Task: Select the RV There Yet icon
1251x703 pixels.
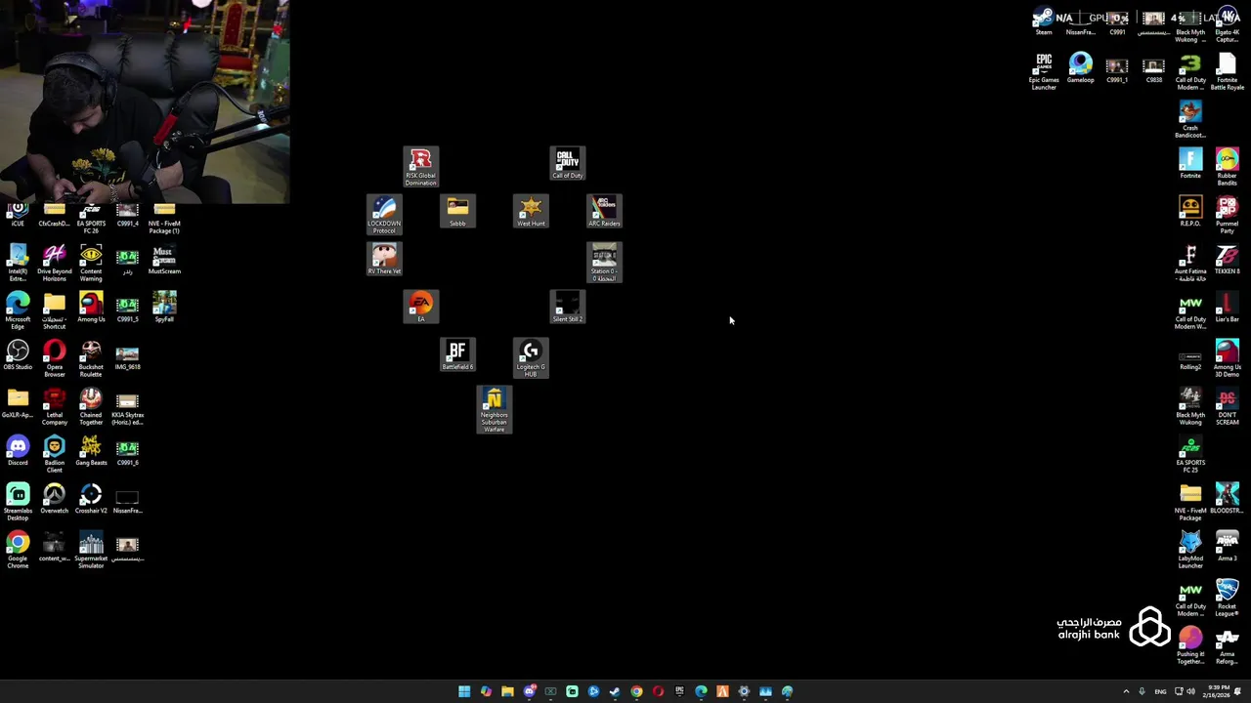Action: point(384,259)
